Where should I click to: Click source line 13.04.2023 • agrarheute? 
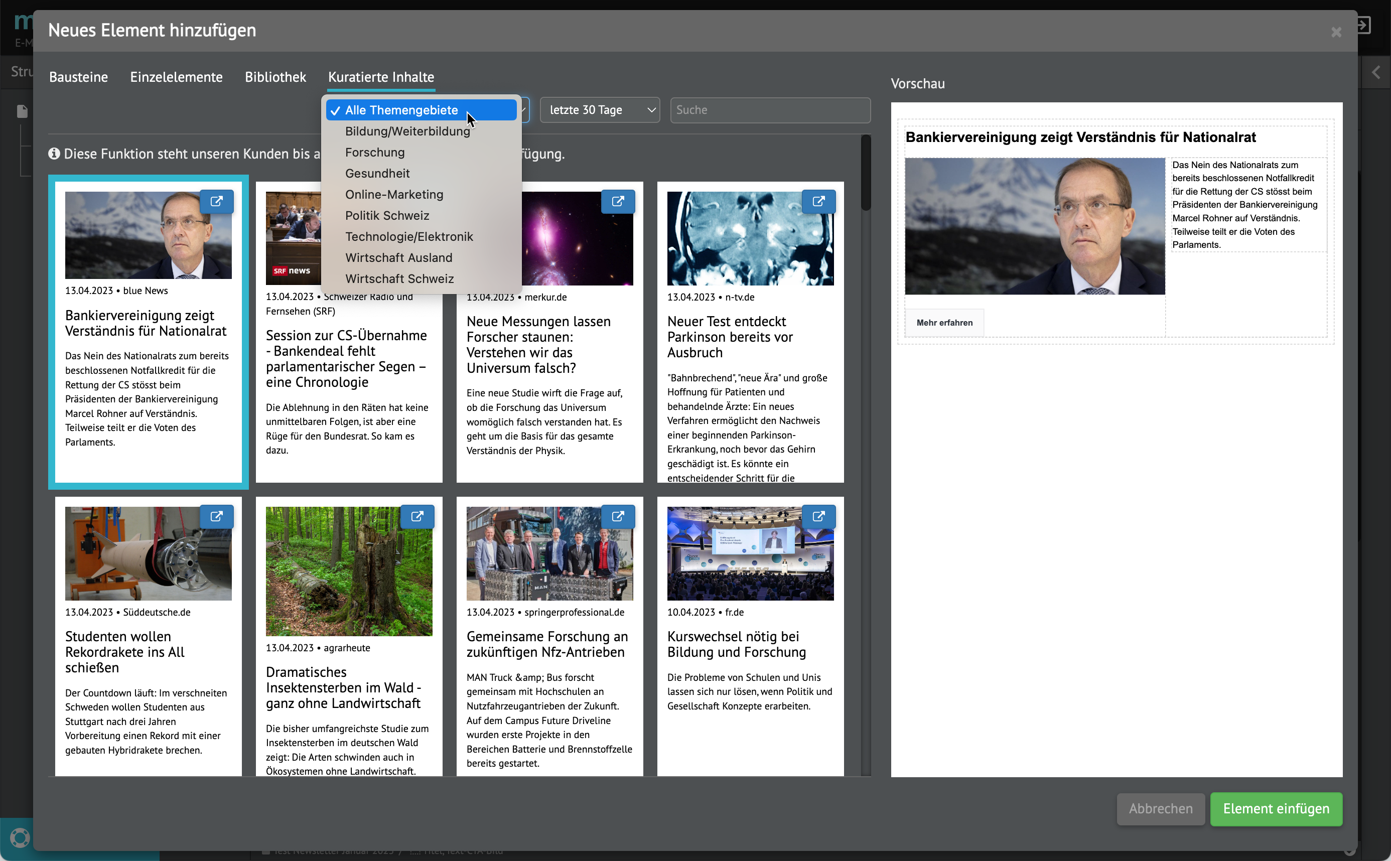coord(318,648)
